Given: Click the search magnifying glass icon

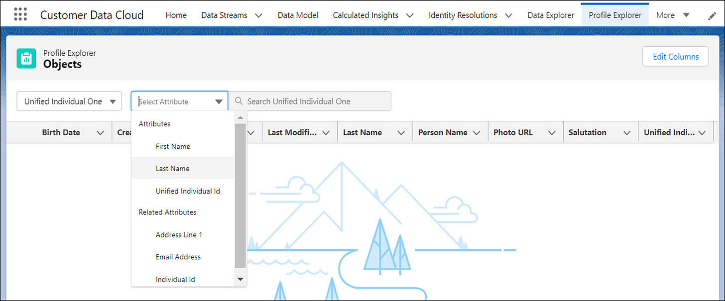Looking at the screenshot, I should point(238,101).
